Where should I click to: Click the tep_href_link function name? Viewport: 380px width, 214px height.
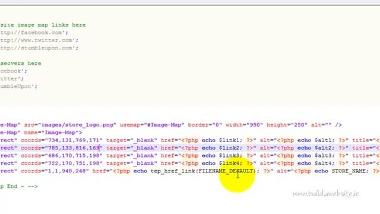pyautogui.click(x=173, y=171)
